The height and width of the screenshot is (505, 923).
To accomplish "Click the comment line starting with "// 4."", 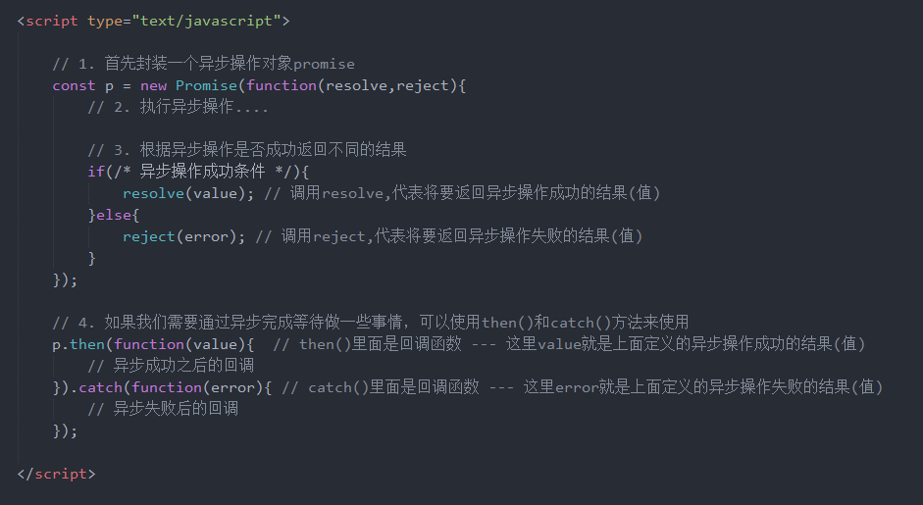I will (x=370, y=322).
